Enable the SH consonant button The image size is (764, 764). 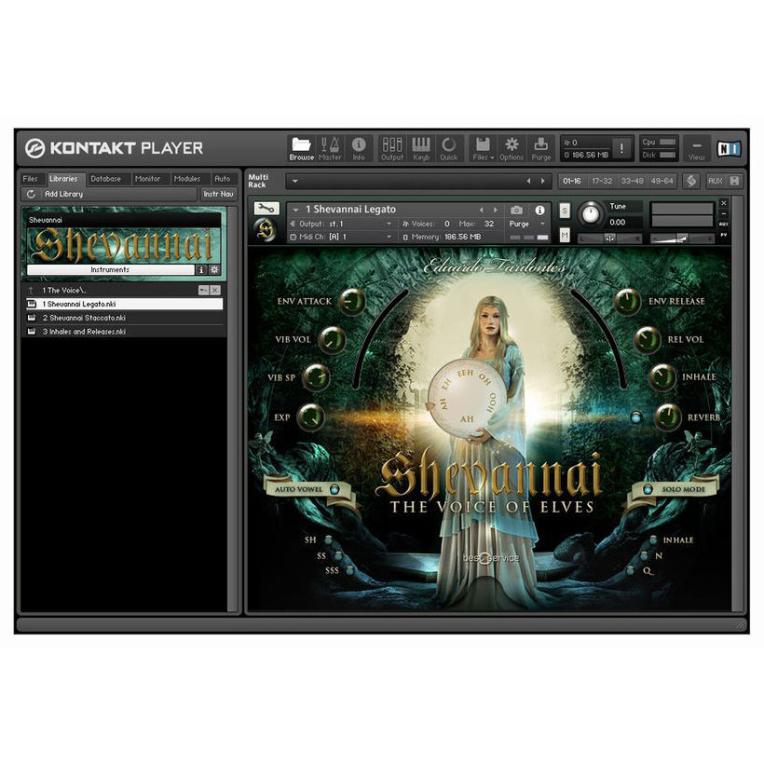coord(328,539)
